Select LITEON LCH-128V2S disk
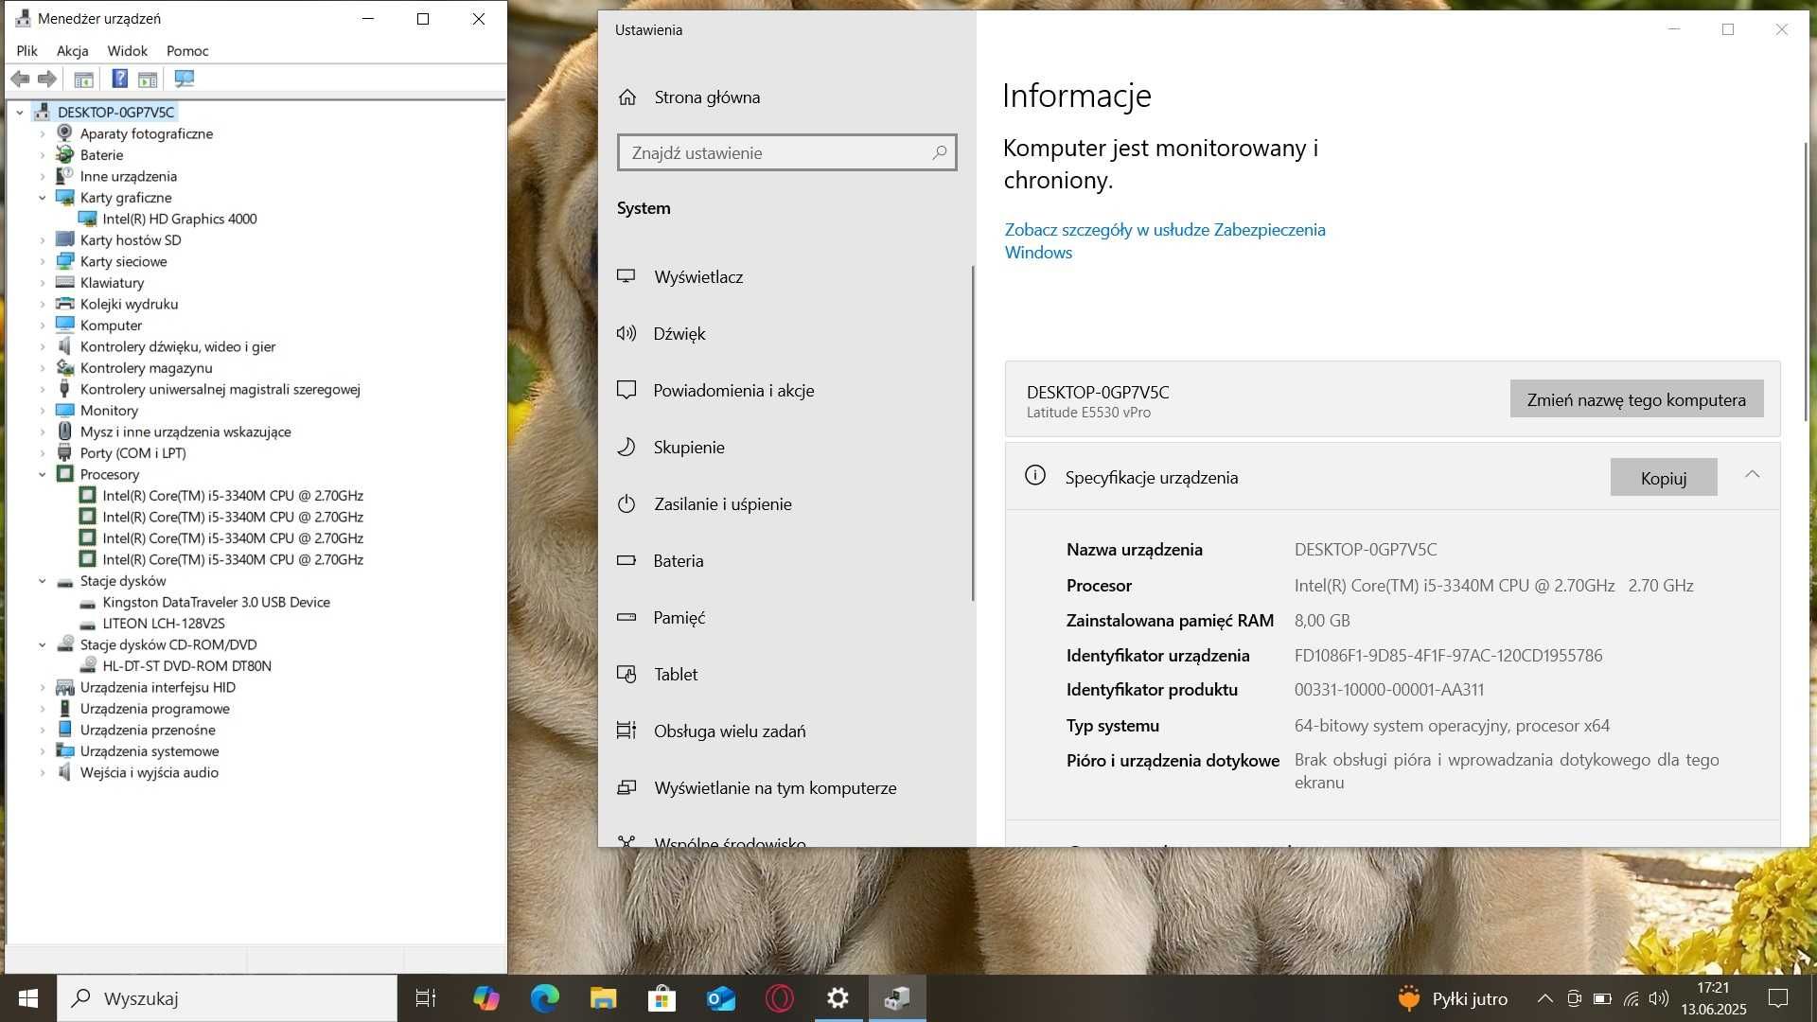 (x=164, y=624)
